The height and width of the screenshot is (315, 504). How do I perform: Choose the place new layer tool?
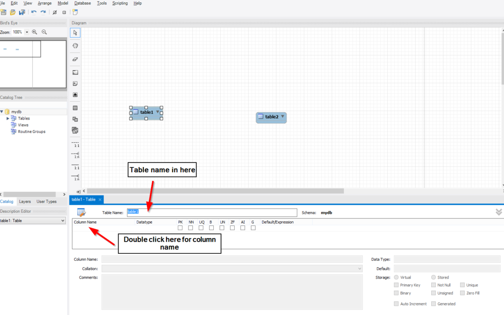[75, 72]
